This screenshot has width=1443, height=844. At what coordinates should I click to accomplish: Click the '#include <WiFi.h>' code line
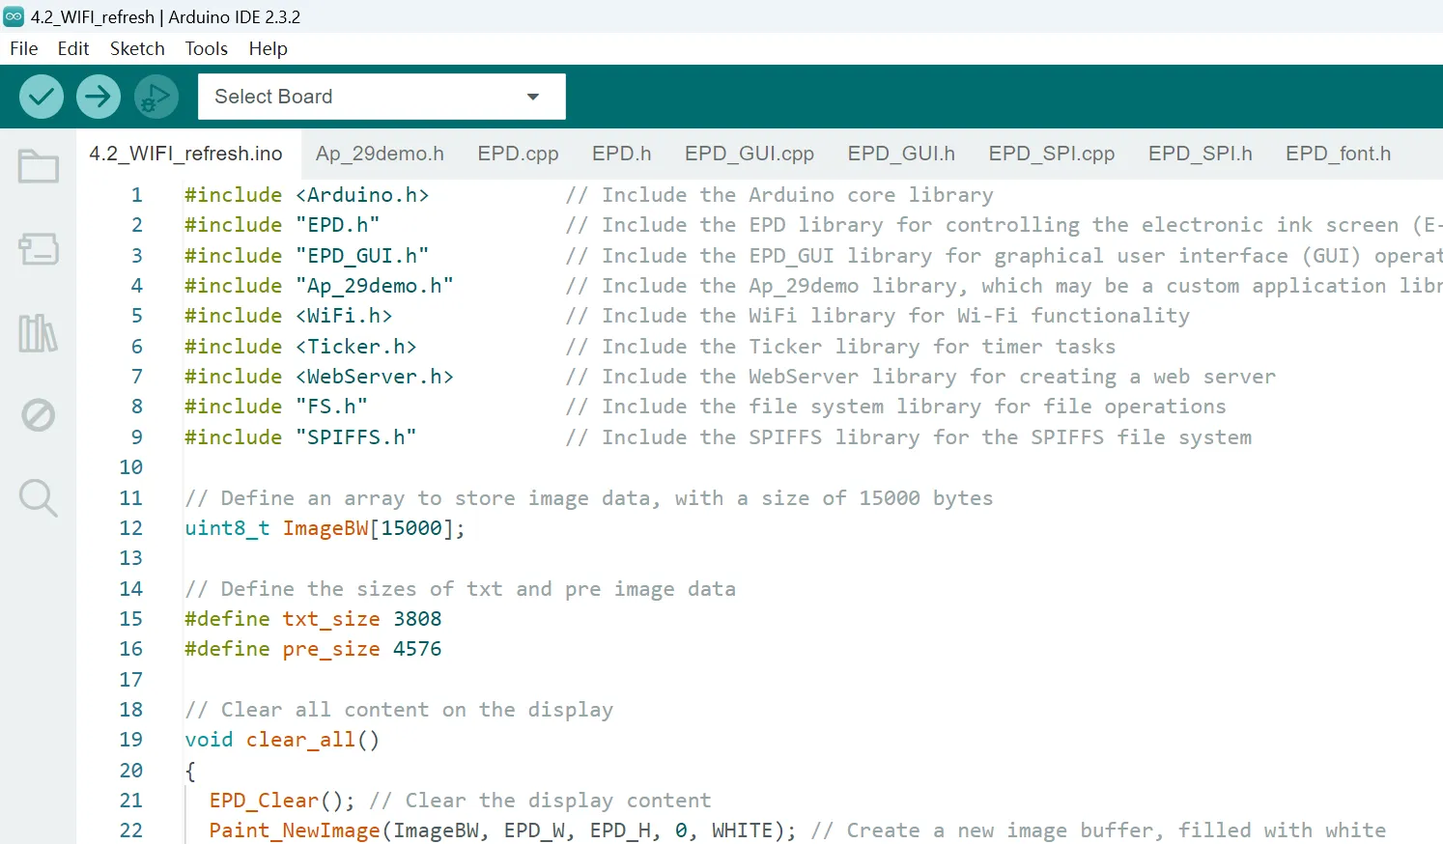(289, 316)
